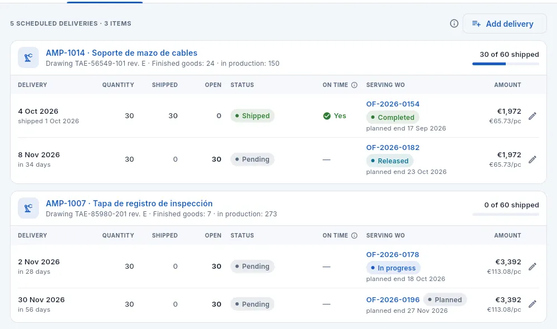Image resolution: width=557 pixels, height=329 pixels.
Task: Click the Shipped status badge
Action: 252,116
